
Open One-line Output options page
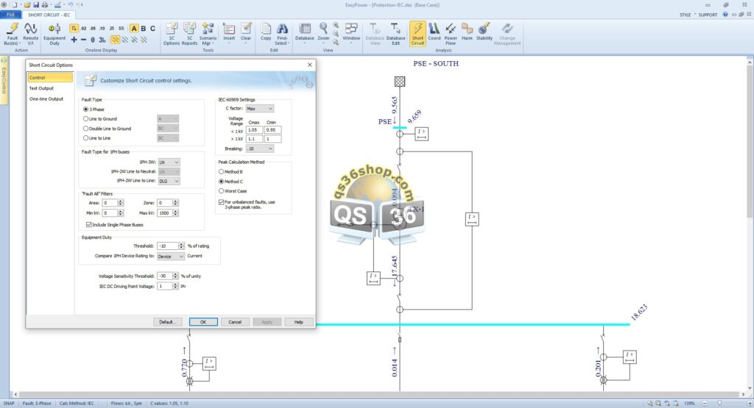click(x=46, y=99)
